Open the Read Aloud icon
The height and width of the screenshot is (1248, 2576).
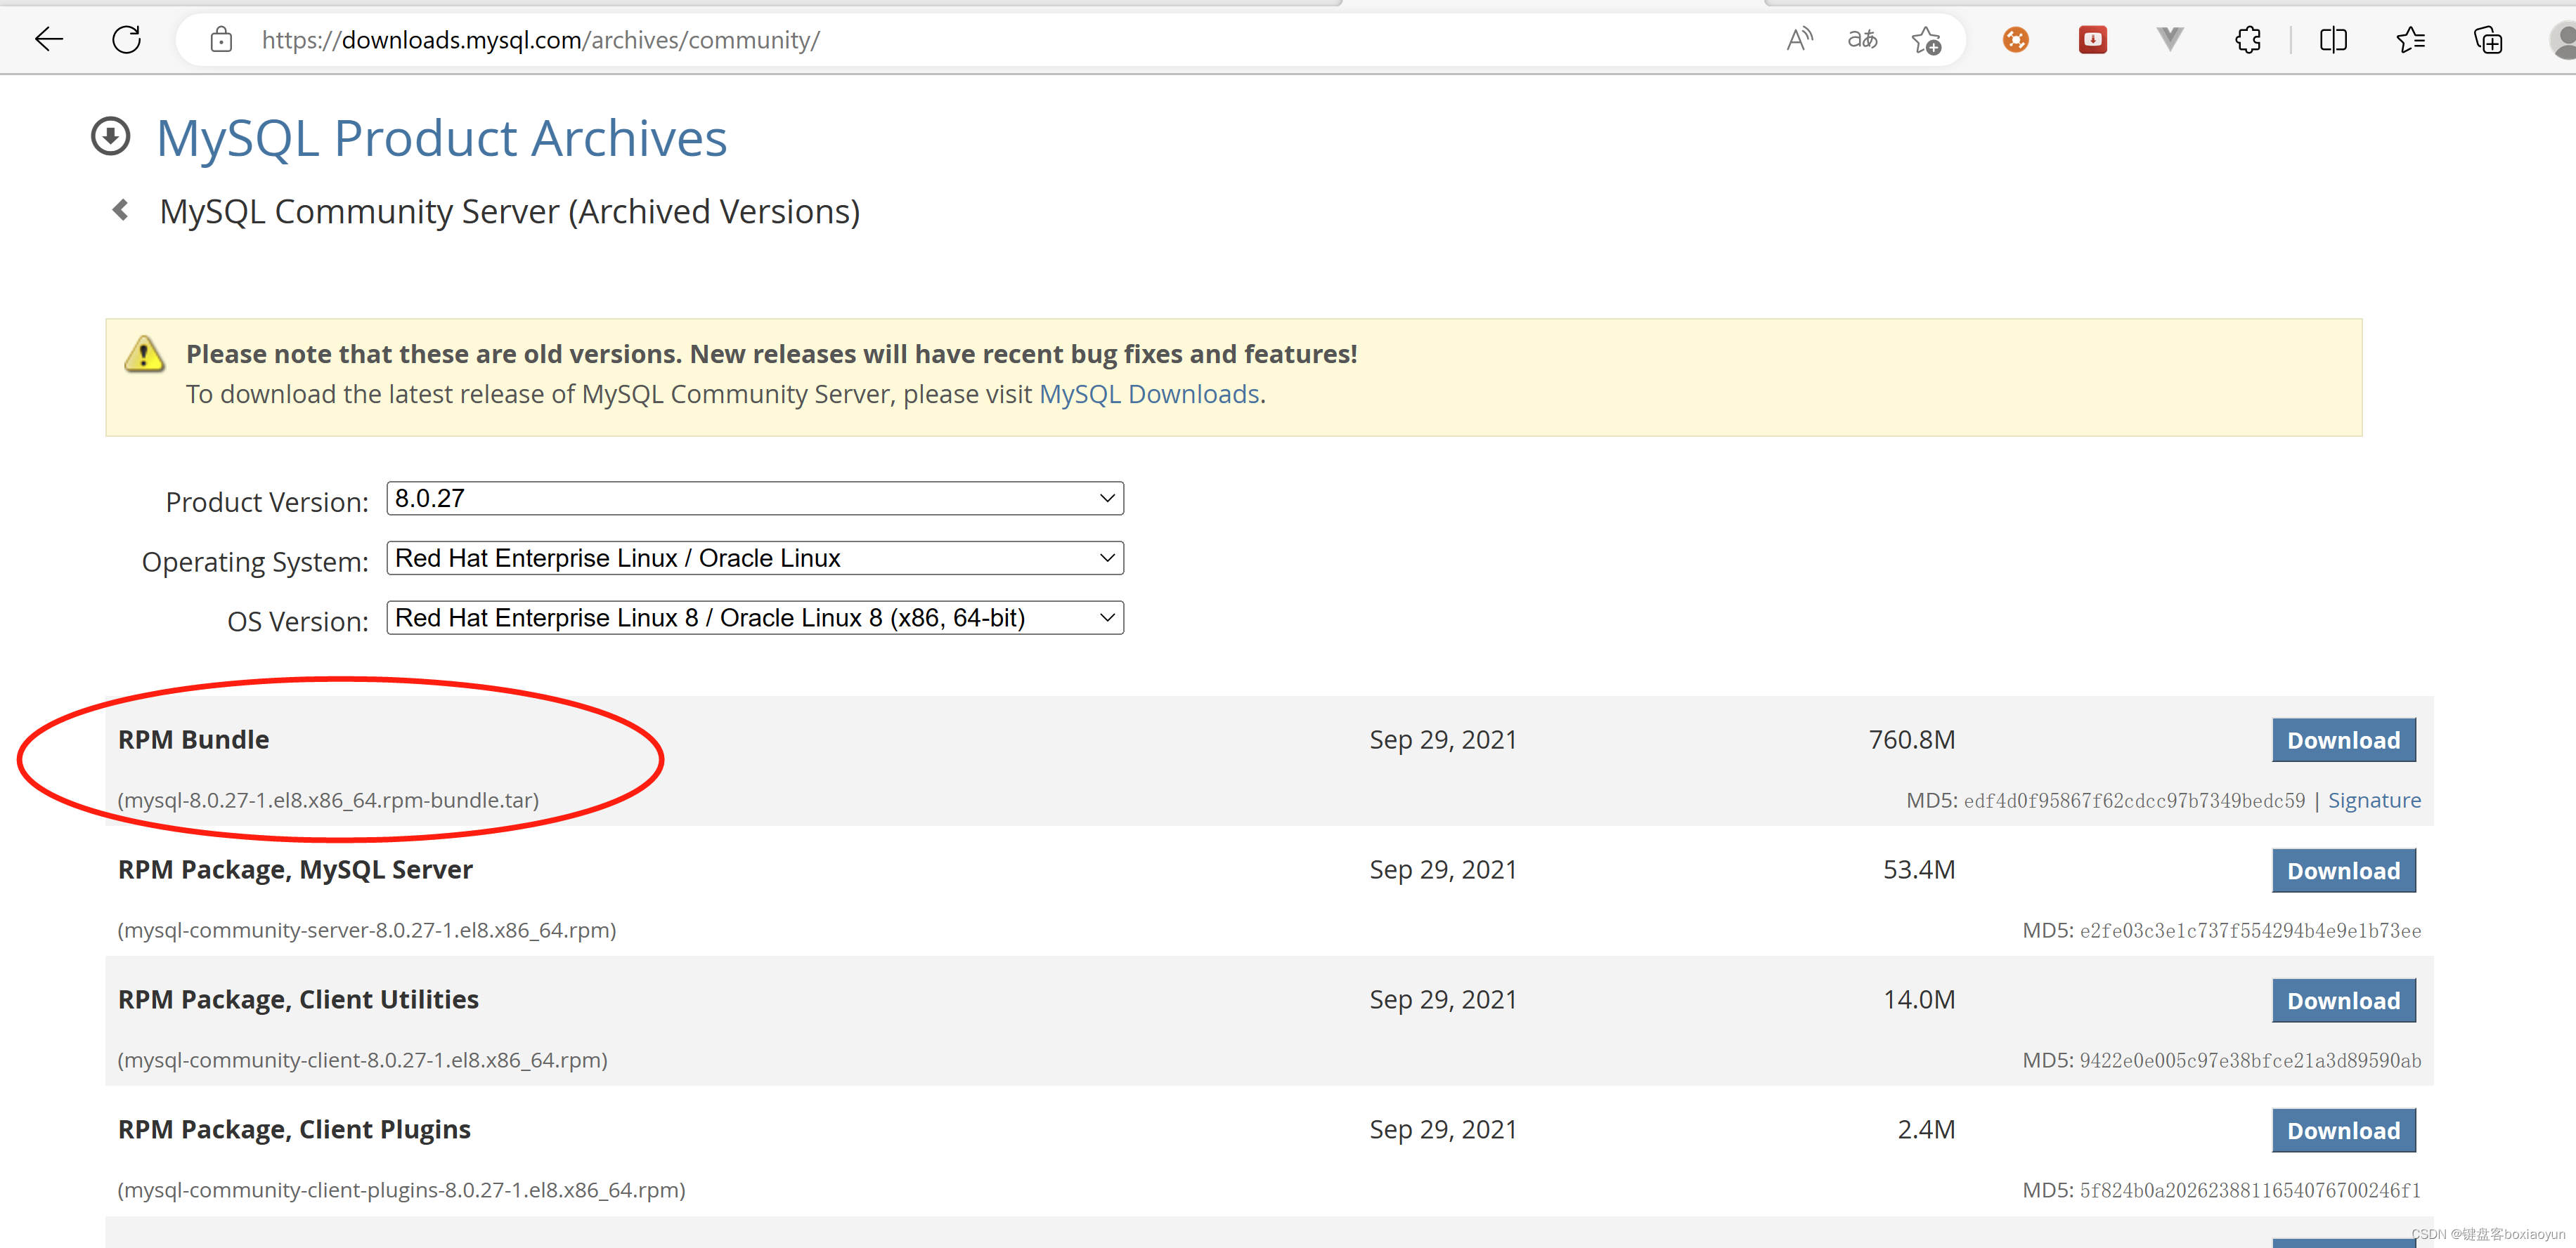coord(1799,40)
